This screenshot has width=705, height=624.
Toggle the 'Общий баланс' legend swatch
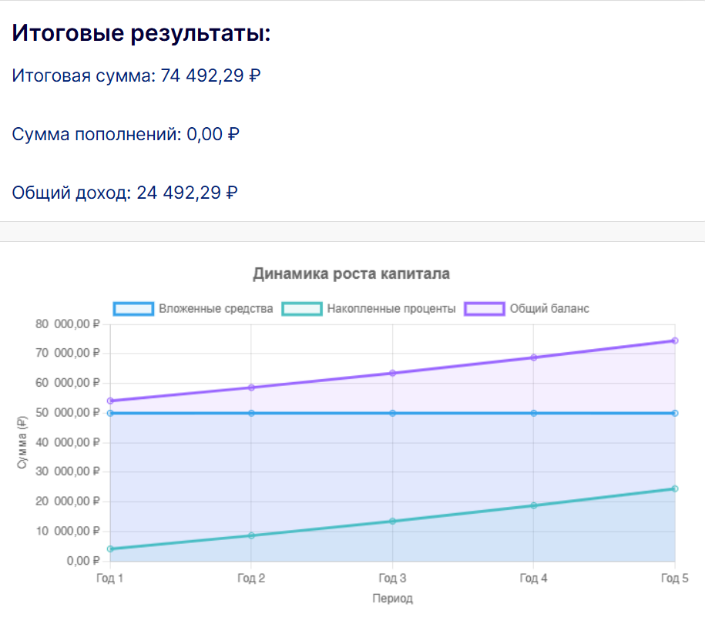point(485,309)
